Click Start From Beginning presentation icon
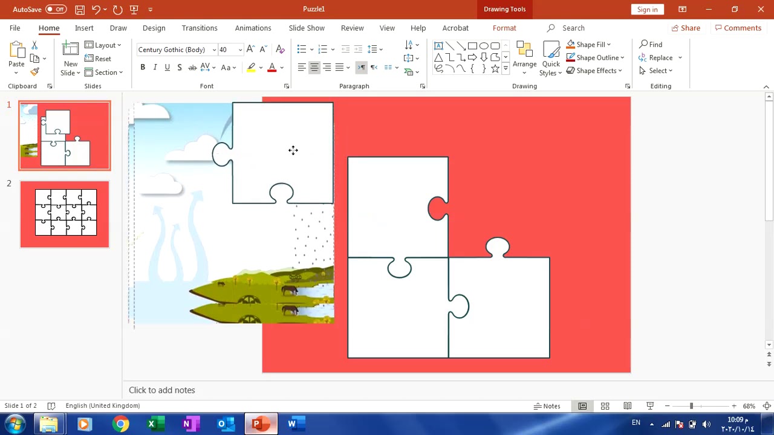 coord(134,9)
